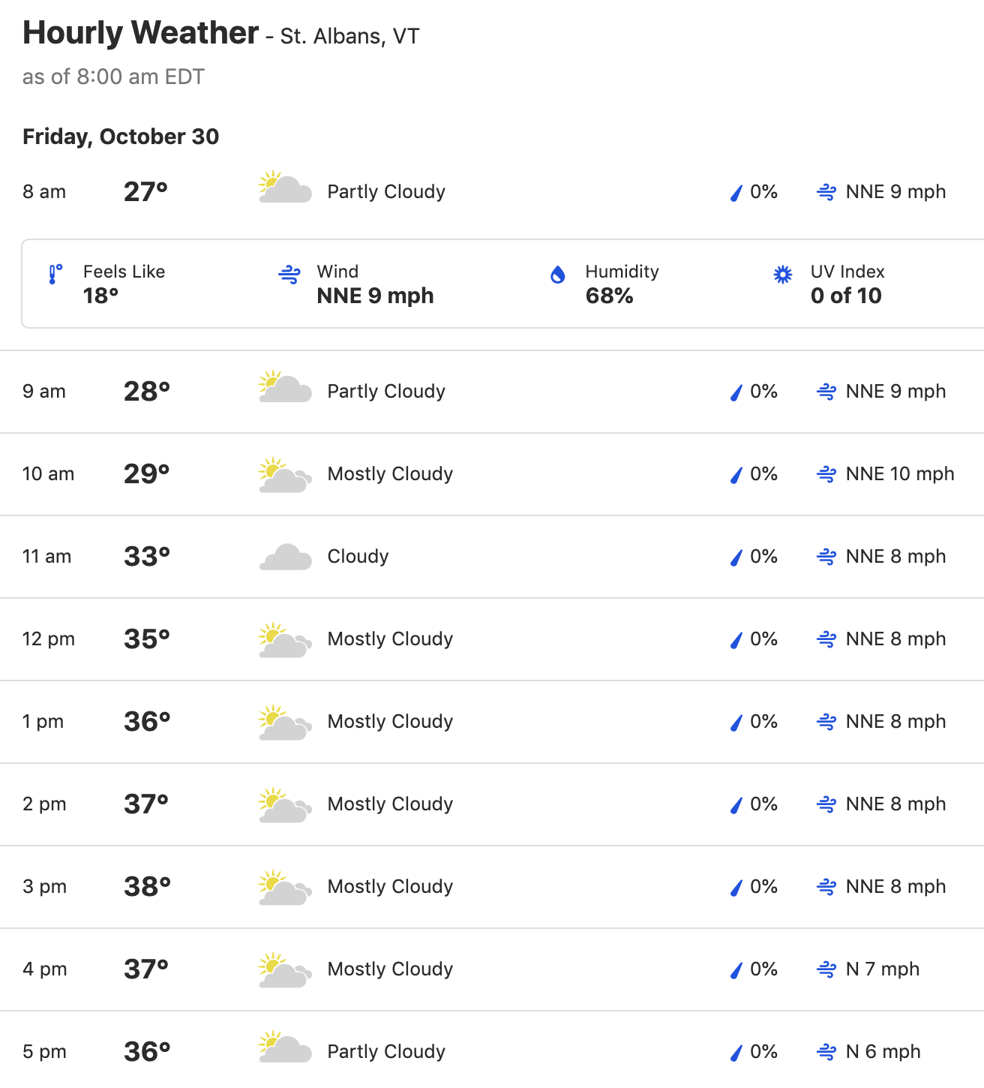Screen dimensions: 984x1088
Task: Click the mostly cloudy icon at 10 am
Action: click(x=285, y=474)
